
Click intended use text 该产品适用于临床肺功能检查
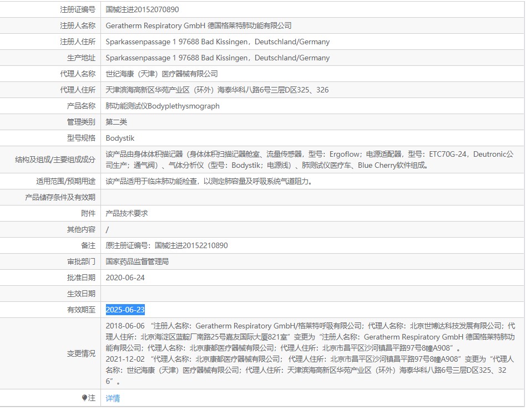(x=210, y=181)
